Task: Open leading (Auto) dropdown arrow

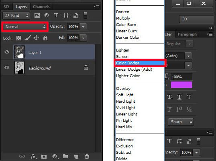Action: tap(188, 56)
